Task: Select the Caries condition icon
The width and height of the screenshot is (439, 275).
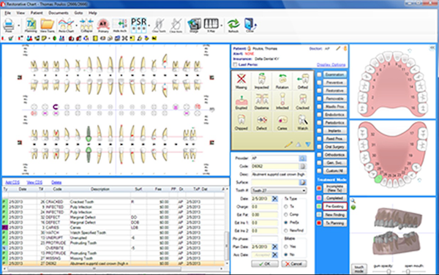Action: tap(282, 122)
